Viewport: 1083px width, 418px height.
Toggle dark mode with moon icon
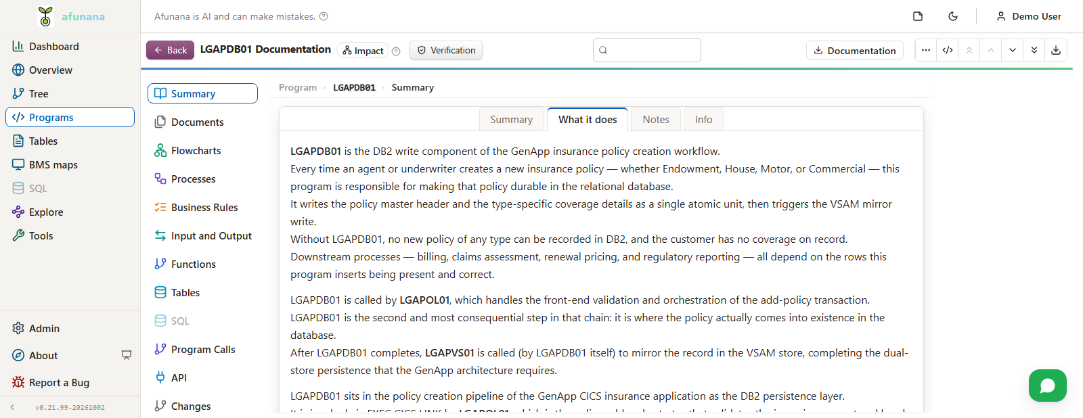click(953, 16)
